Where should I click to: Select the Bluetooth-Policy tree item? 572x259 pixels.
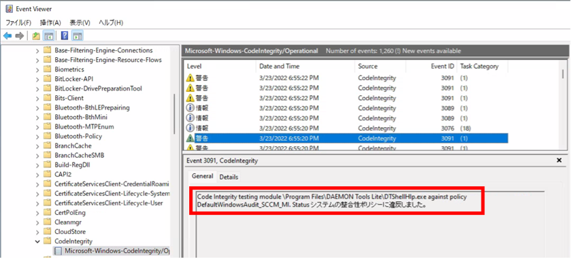(x=78, y=136)
